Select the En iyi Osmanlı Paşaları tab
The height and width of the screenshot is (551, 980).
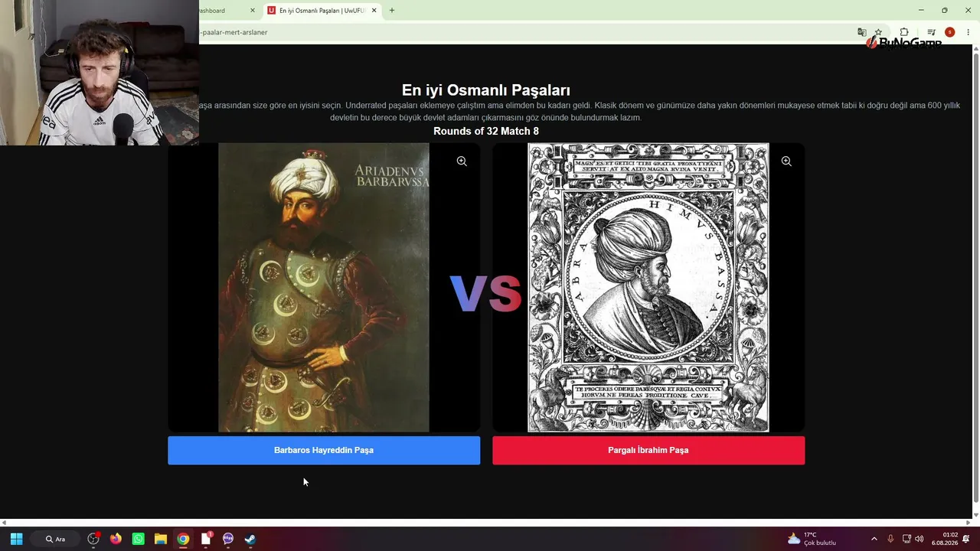point(322,11)
